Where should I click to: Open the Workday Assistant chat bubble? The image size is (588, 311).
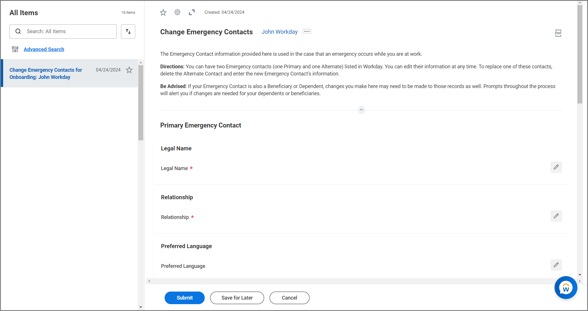click(566, 288)
